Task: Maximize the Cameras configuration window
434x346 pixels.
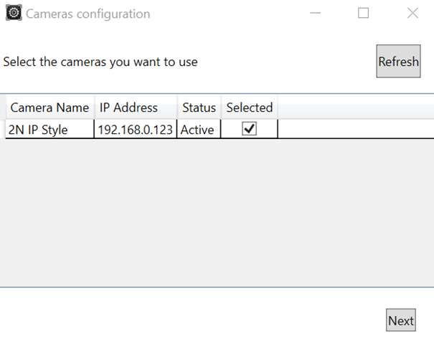Action: [x=364, y=14]
